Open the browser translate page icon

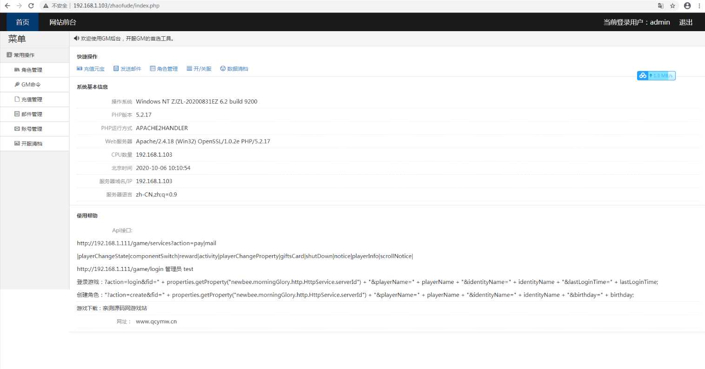click(660, 6)
